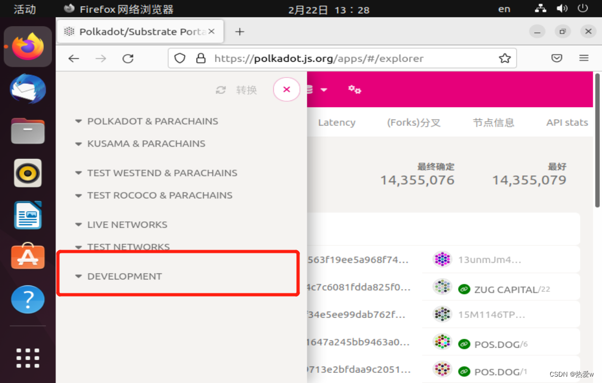The image size is (602, 383).
Task: Click the ZUG CAPITAL identicon avatar
Action: [x=442, y=286]
